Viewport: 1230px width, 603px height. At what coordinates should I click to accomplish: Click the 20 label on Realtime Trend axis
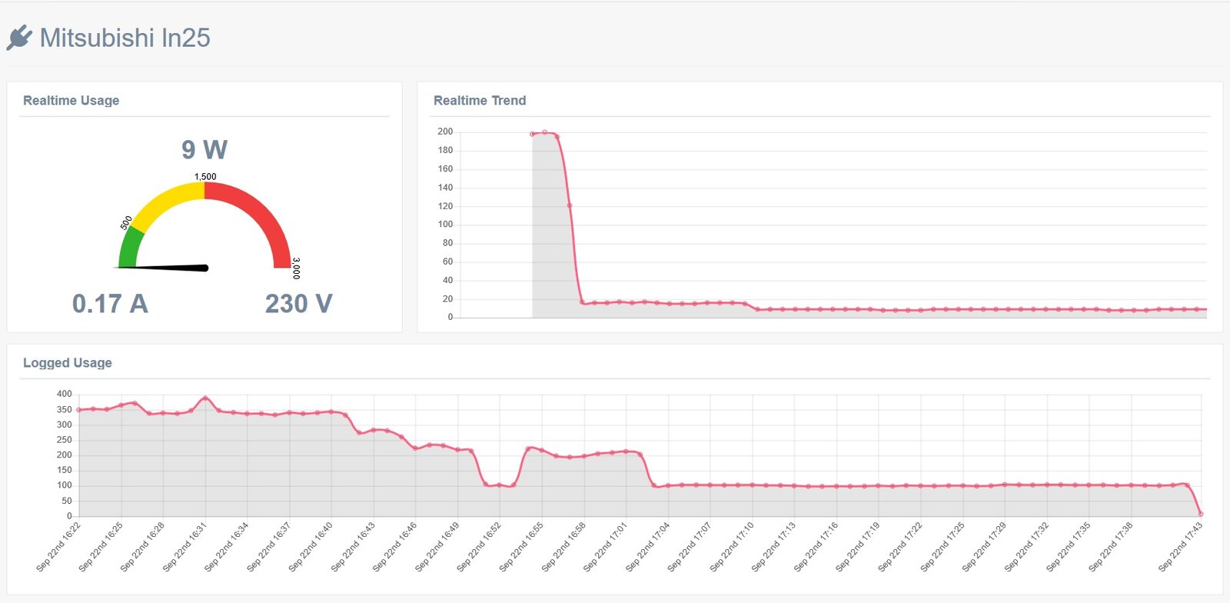tap(448, 299)
